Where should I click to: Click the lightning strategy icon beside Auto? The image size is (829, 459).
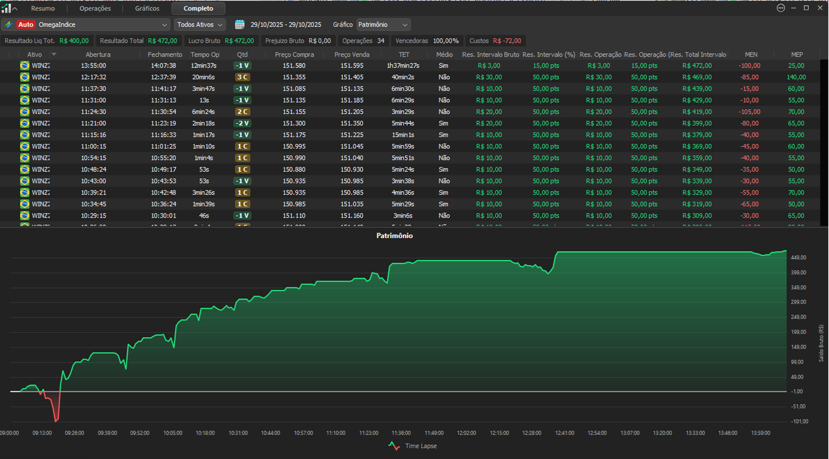click(x=9, y=25)
